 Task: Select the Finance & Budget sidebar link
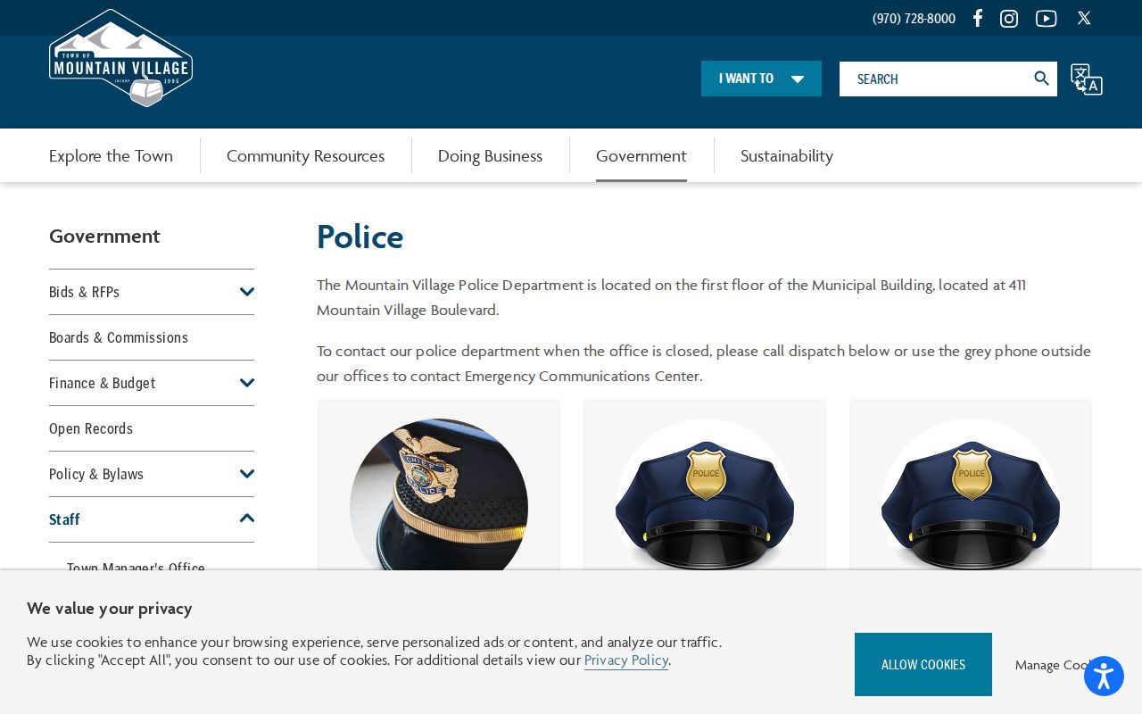[x=102, y=383]
